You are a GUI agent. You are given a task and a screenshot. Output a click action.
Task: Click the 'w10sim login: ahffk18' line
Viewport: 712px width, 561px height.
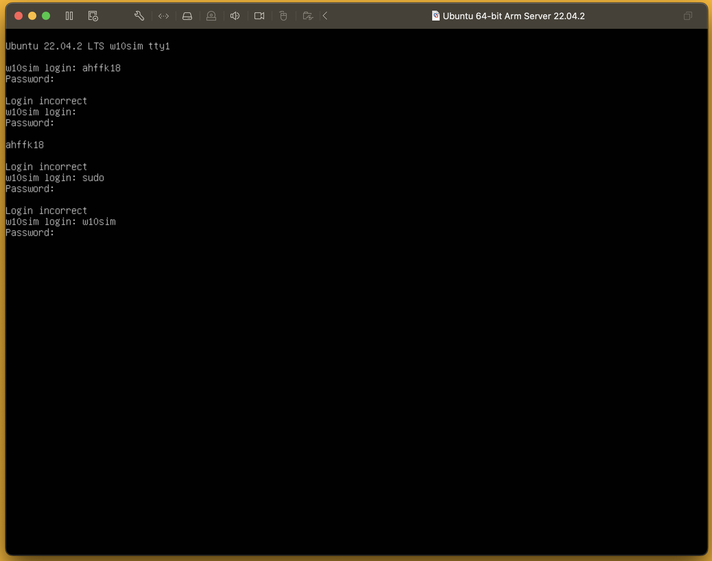(63, 68)
